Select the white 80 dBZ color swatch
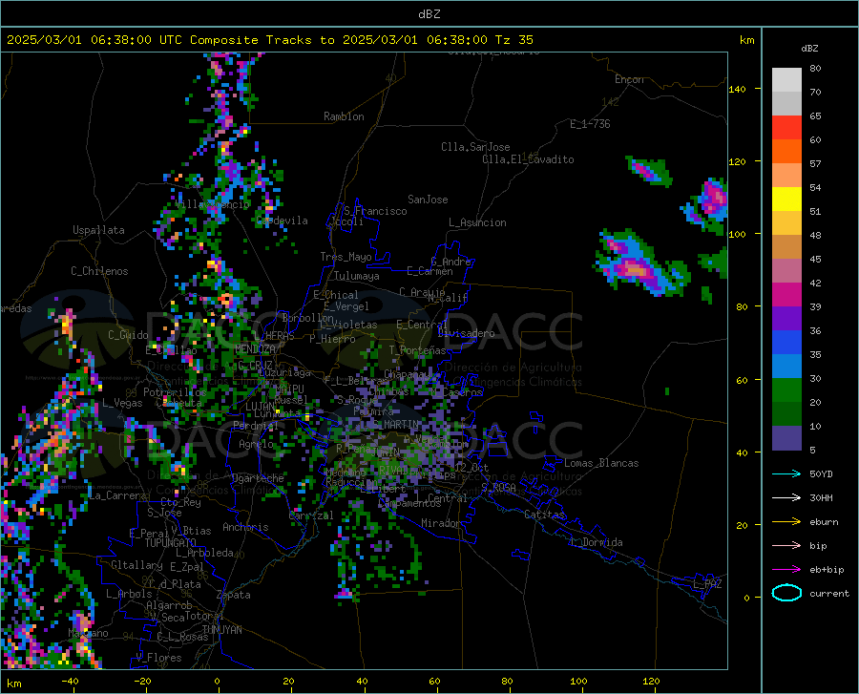The image size is (859, 694). [x=786, y=80]
